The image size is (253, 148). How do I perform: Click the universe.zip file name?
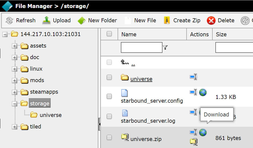146,139
